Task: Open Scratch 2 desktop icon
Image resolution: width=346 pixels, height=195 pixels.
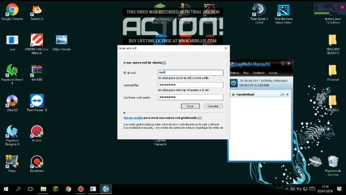Action: pyautogui.click(x=37, y=12)
